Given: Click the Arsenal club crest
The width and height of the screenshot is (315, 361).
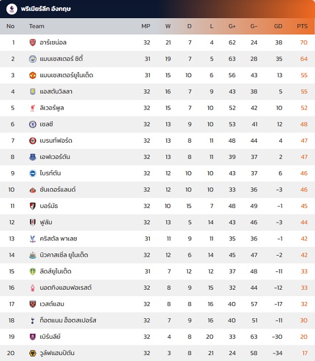Looking at the screenshot, I should (x=32, y=43).
